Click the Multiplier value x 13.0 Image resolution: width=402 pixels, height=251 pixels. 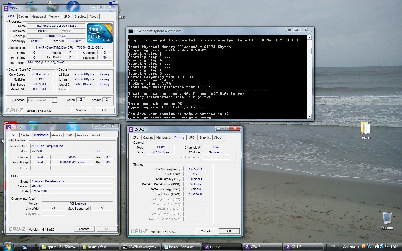40,79
